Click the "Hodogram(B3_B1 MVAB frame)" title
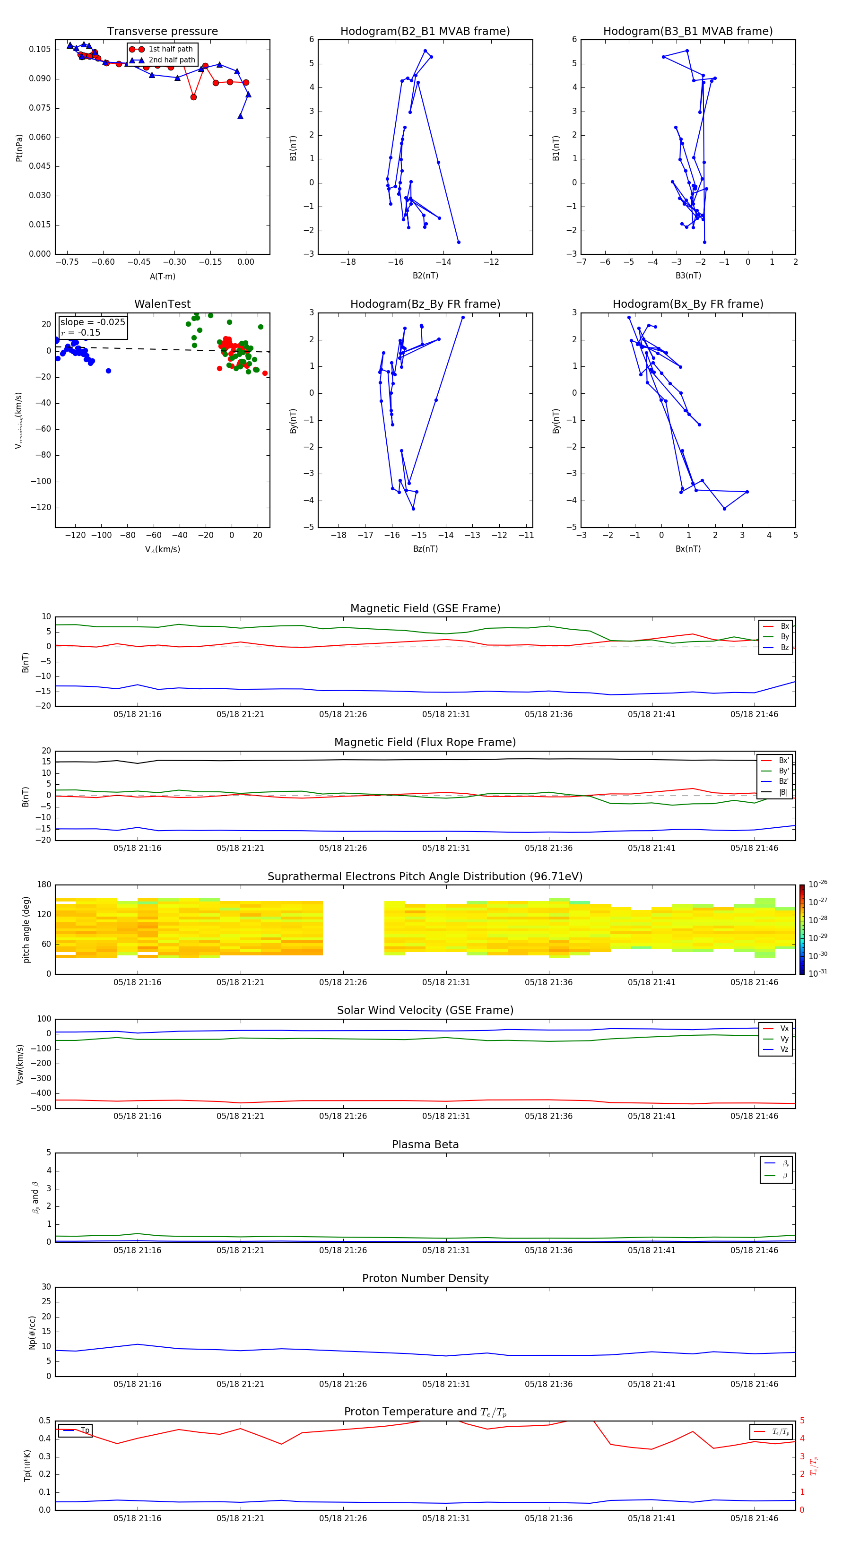 coord(688,31)
